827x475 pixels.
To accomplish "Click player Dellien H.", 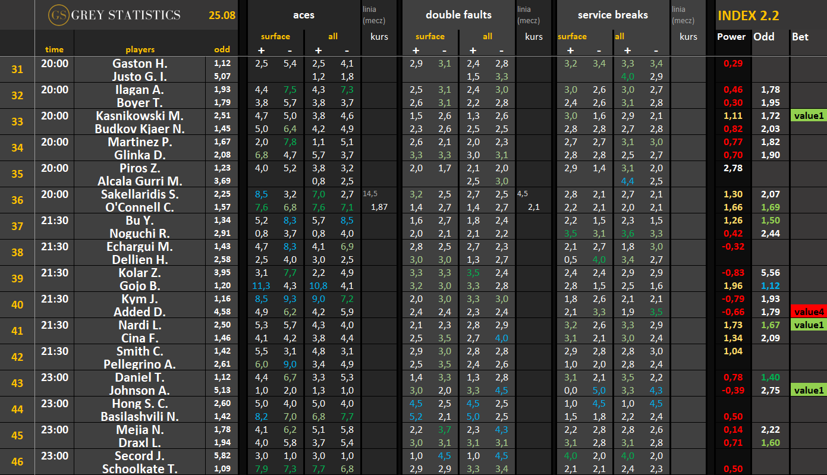I will pos(140,259).
